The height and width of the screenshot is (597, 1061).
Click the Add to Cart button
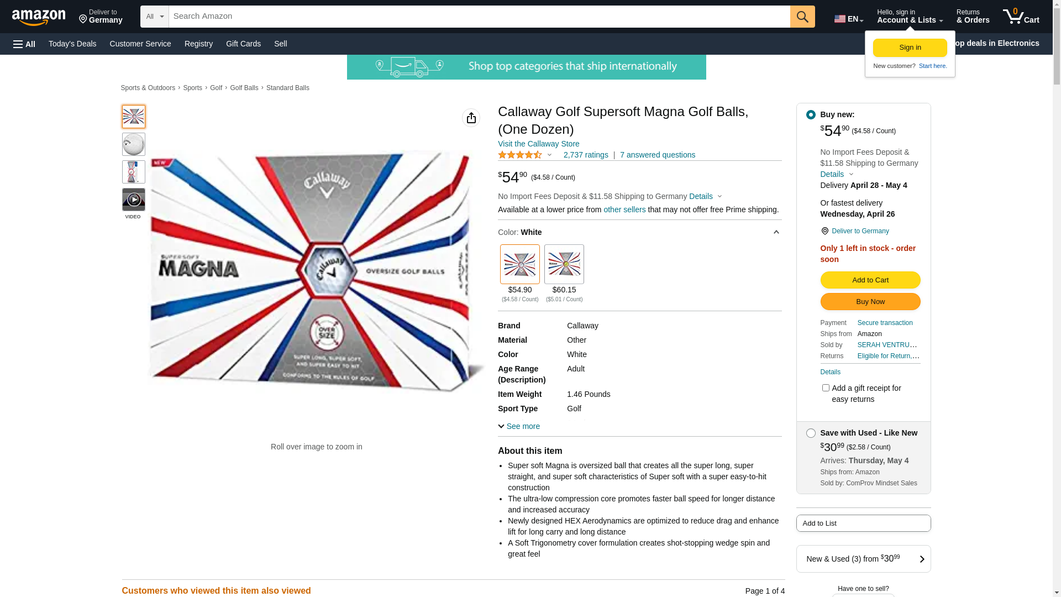point(870,280)
